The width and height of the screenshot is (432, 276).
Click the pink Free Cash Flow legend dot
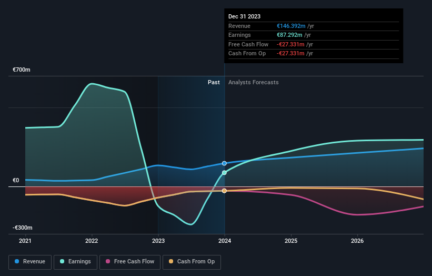tap(108, 261)
